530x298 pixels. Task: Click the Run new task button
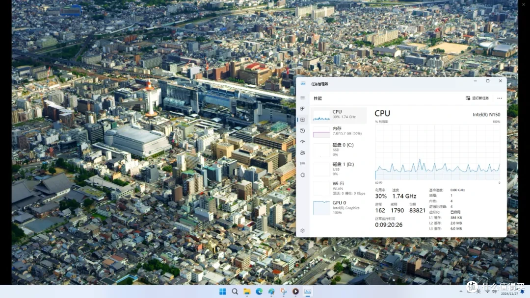tap(477, 98)
